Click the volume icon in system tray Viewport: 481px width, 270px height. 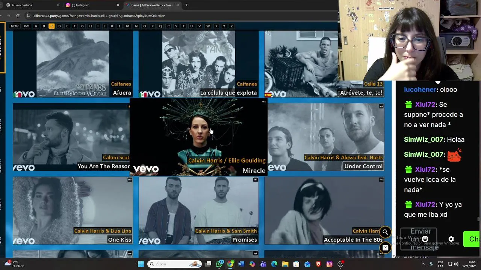pos(456,264)
